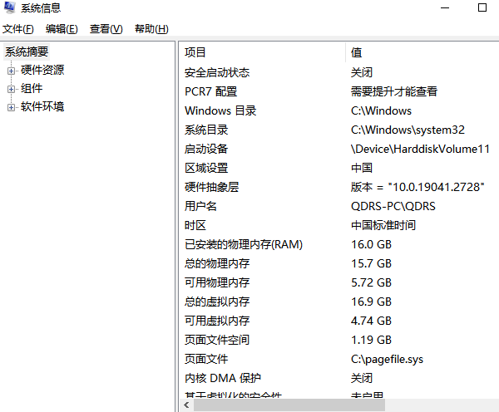Select the 安全启动状态 row
499x412 pixels.
[339, 72]
